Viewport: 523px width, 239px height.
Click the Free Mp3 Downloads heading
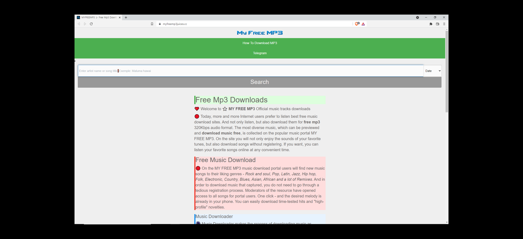point(231,100)
